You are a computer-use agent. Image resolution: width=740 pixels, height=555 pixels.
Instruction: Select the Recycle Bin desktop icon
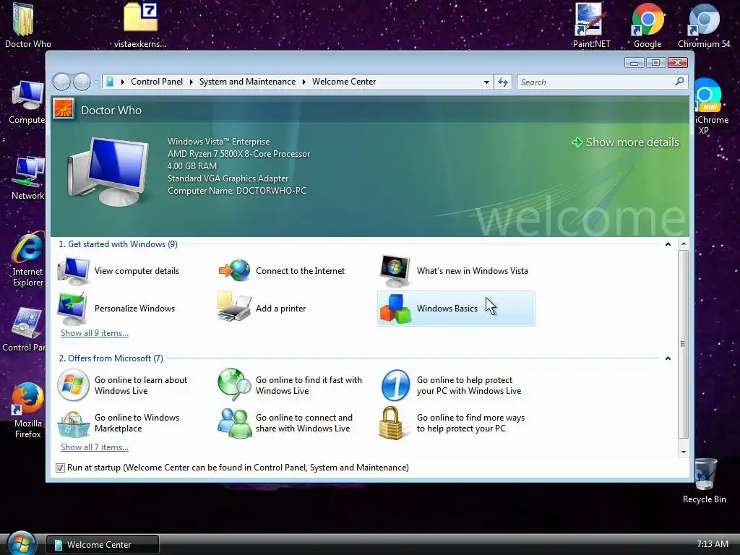click(x=704, y=481)
